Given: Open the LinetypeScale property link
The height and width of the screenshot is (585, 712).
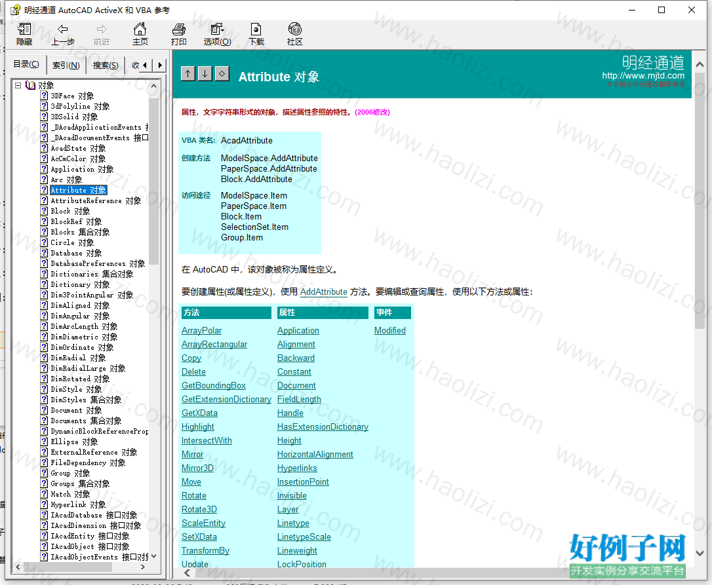Looking at the screenshot, I should [304, 537].
